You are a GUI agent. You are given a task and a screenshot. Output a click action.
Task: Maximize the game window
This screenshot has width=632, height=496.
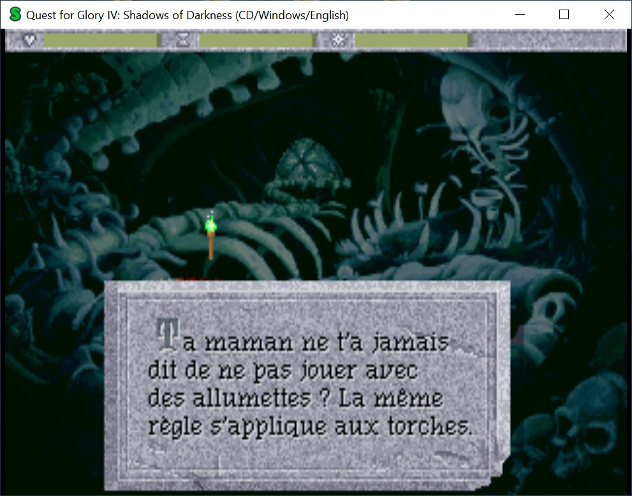pos(564,15)
